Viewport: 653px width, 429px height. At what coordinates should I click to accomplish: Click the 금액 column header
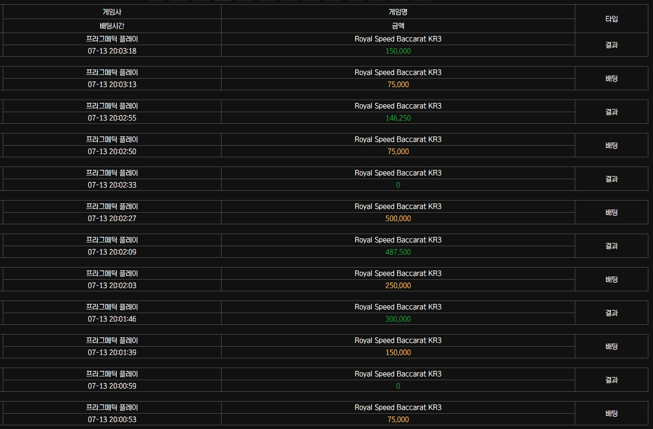398,26
